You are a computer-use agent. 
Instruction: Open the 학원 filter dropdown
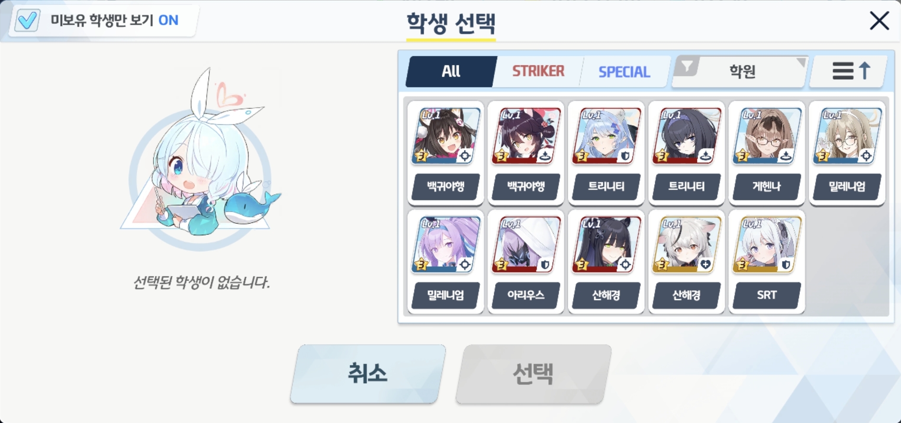tap(742, 71)
